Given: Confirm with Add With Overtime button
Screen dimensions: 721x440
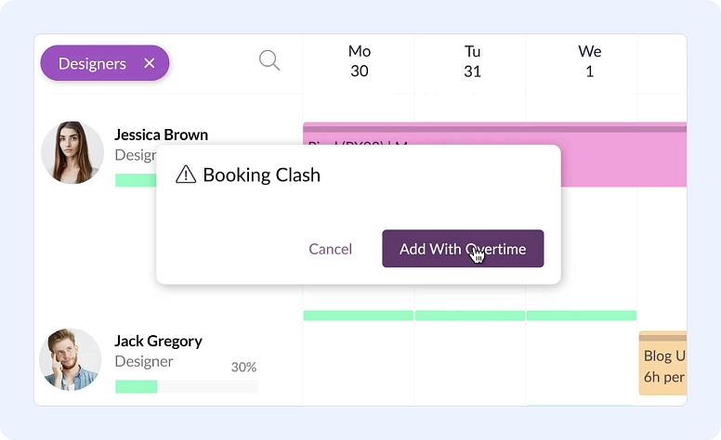Looking at the screenshot, I should pos(463,249).
